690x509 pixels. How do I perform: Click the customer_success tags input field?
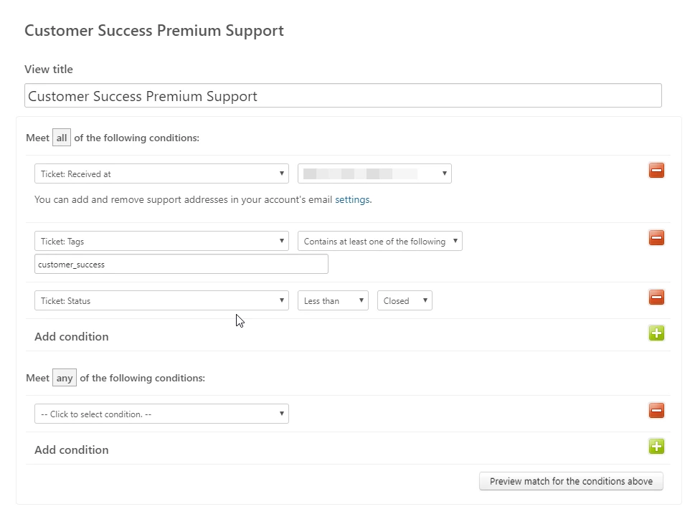(181, 265)
